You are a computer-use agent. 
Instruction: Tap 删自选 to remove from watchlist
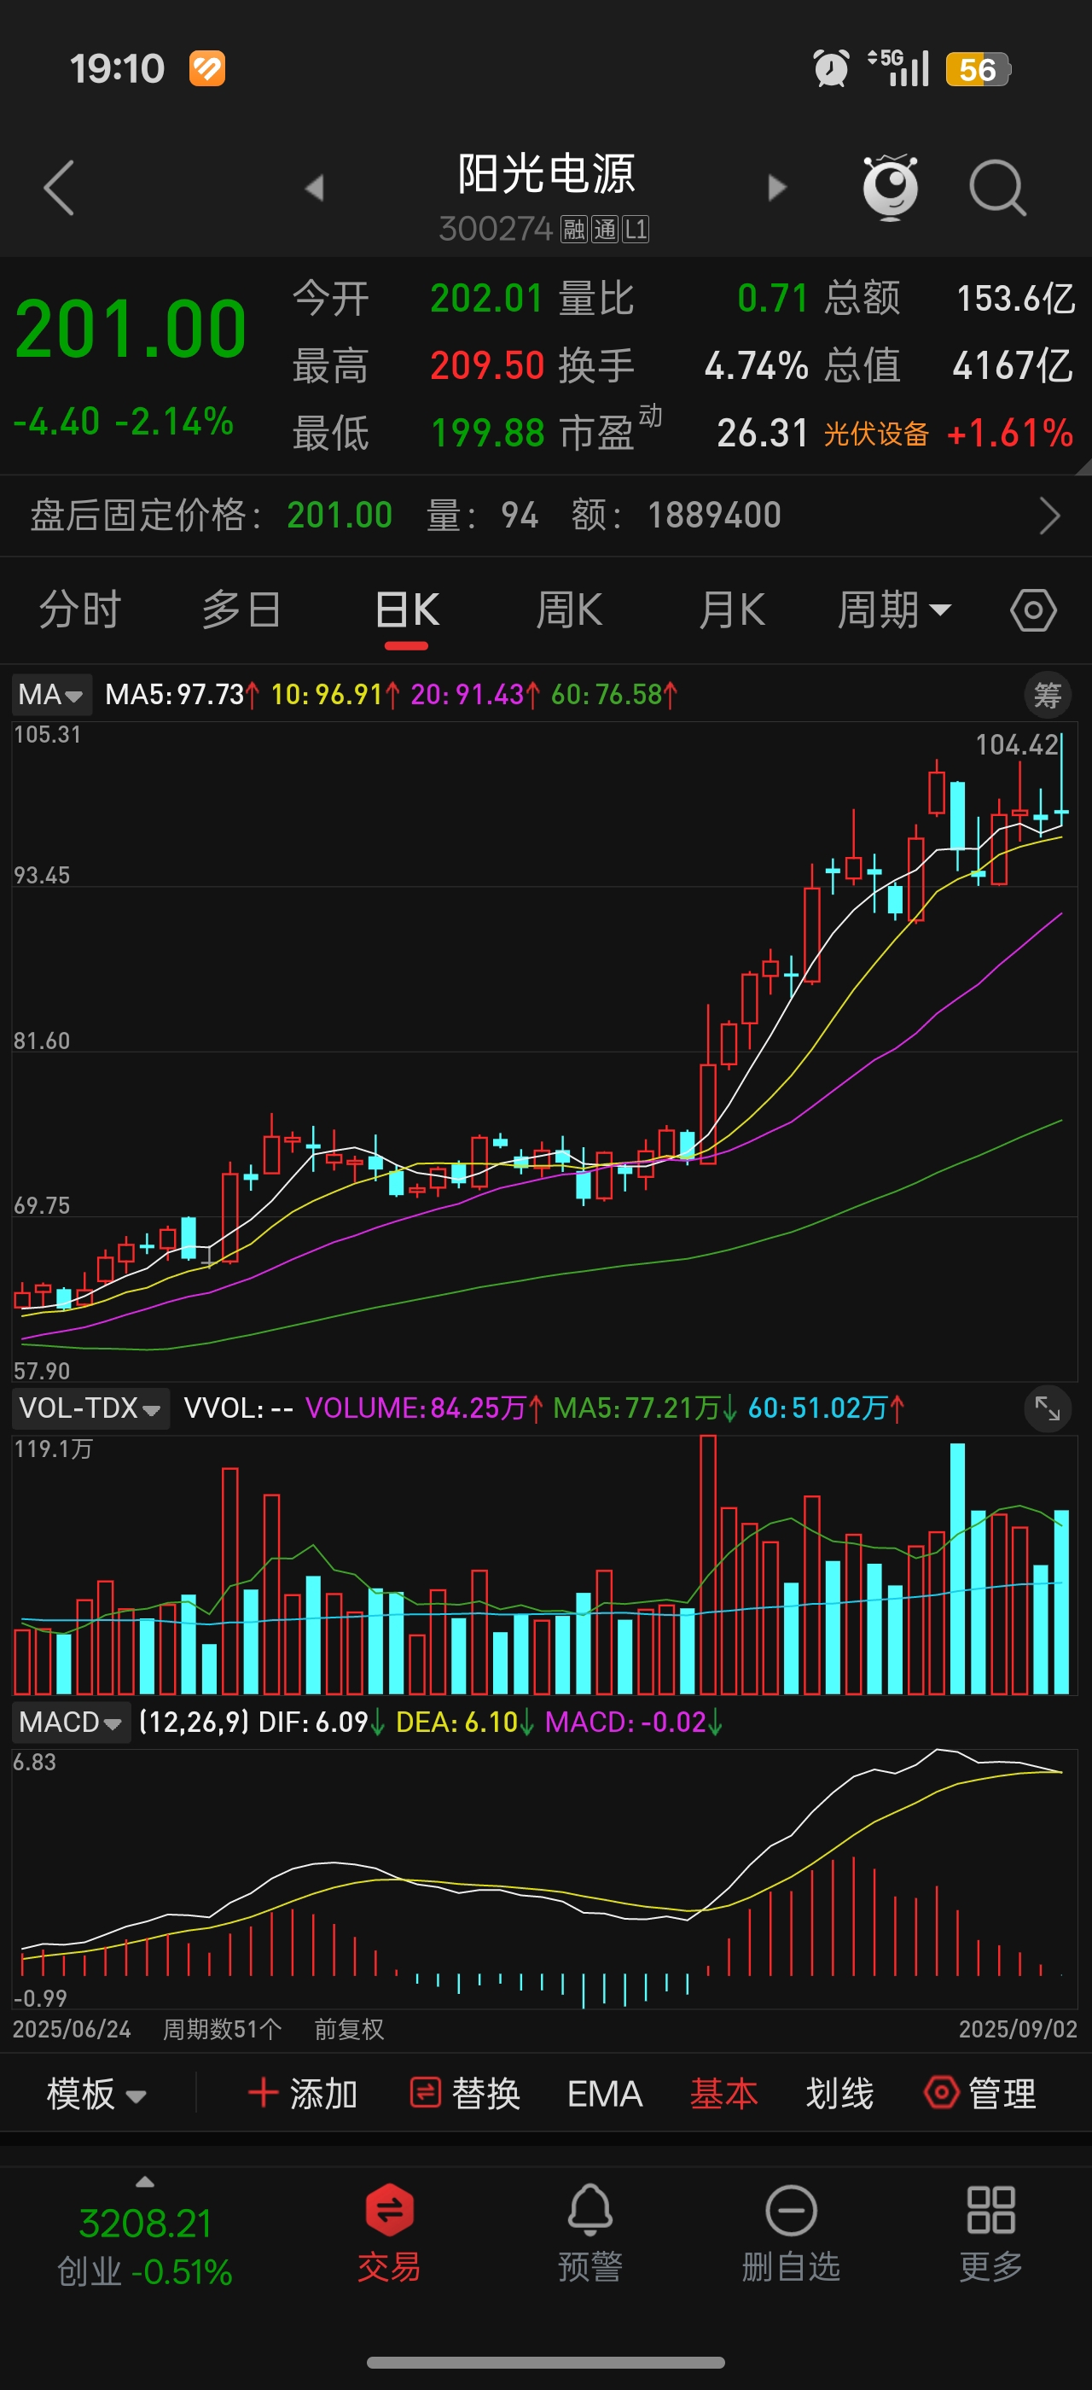coord(791,2232)
